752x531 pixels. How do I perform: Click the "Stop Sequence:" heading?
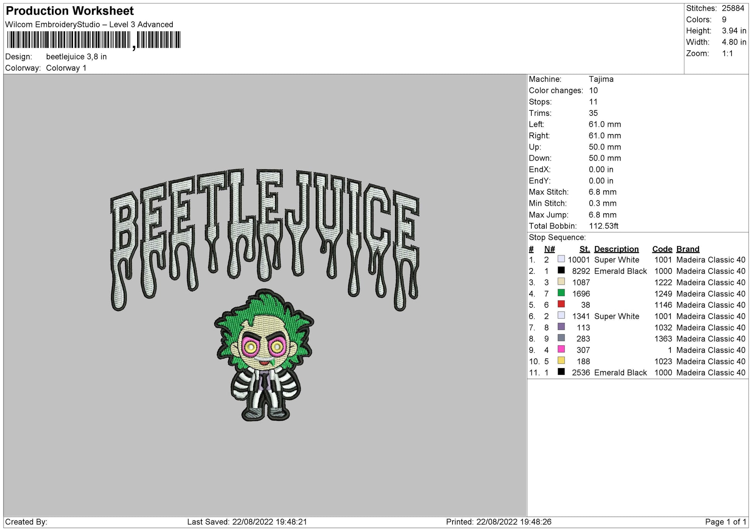557,238
